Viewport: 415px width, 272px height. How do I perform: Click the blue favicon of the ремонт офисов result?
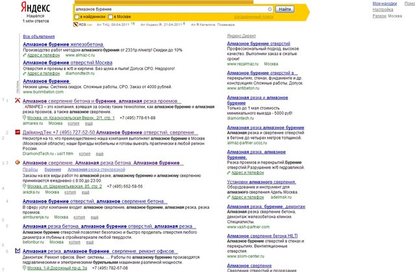(x=18, y=251)
